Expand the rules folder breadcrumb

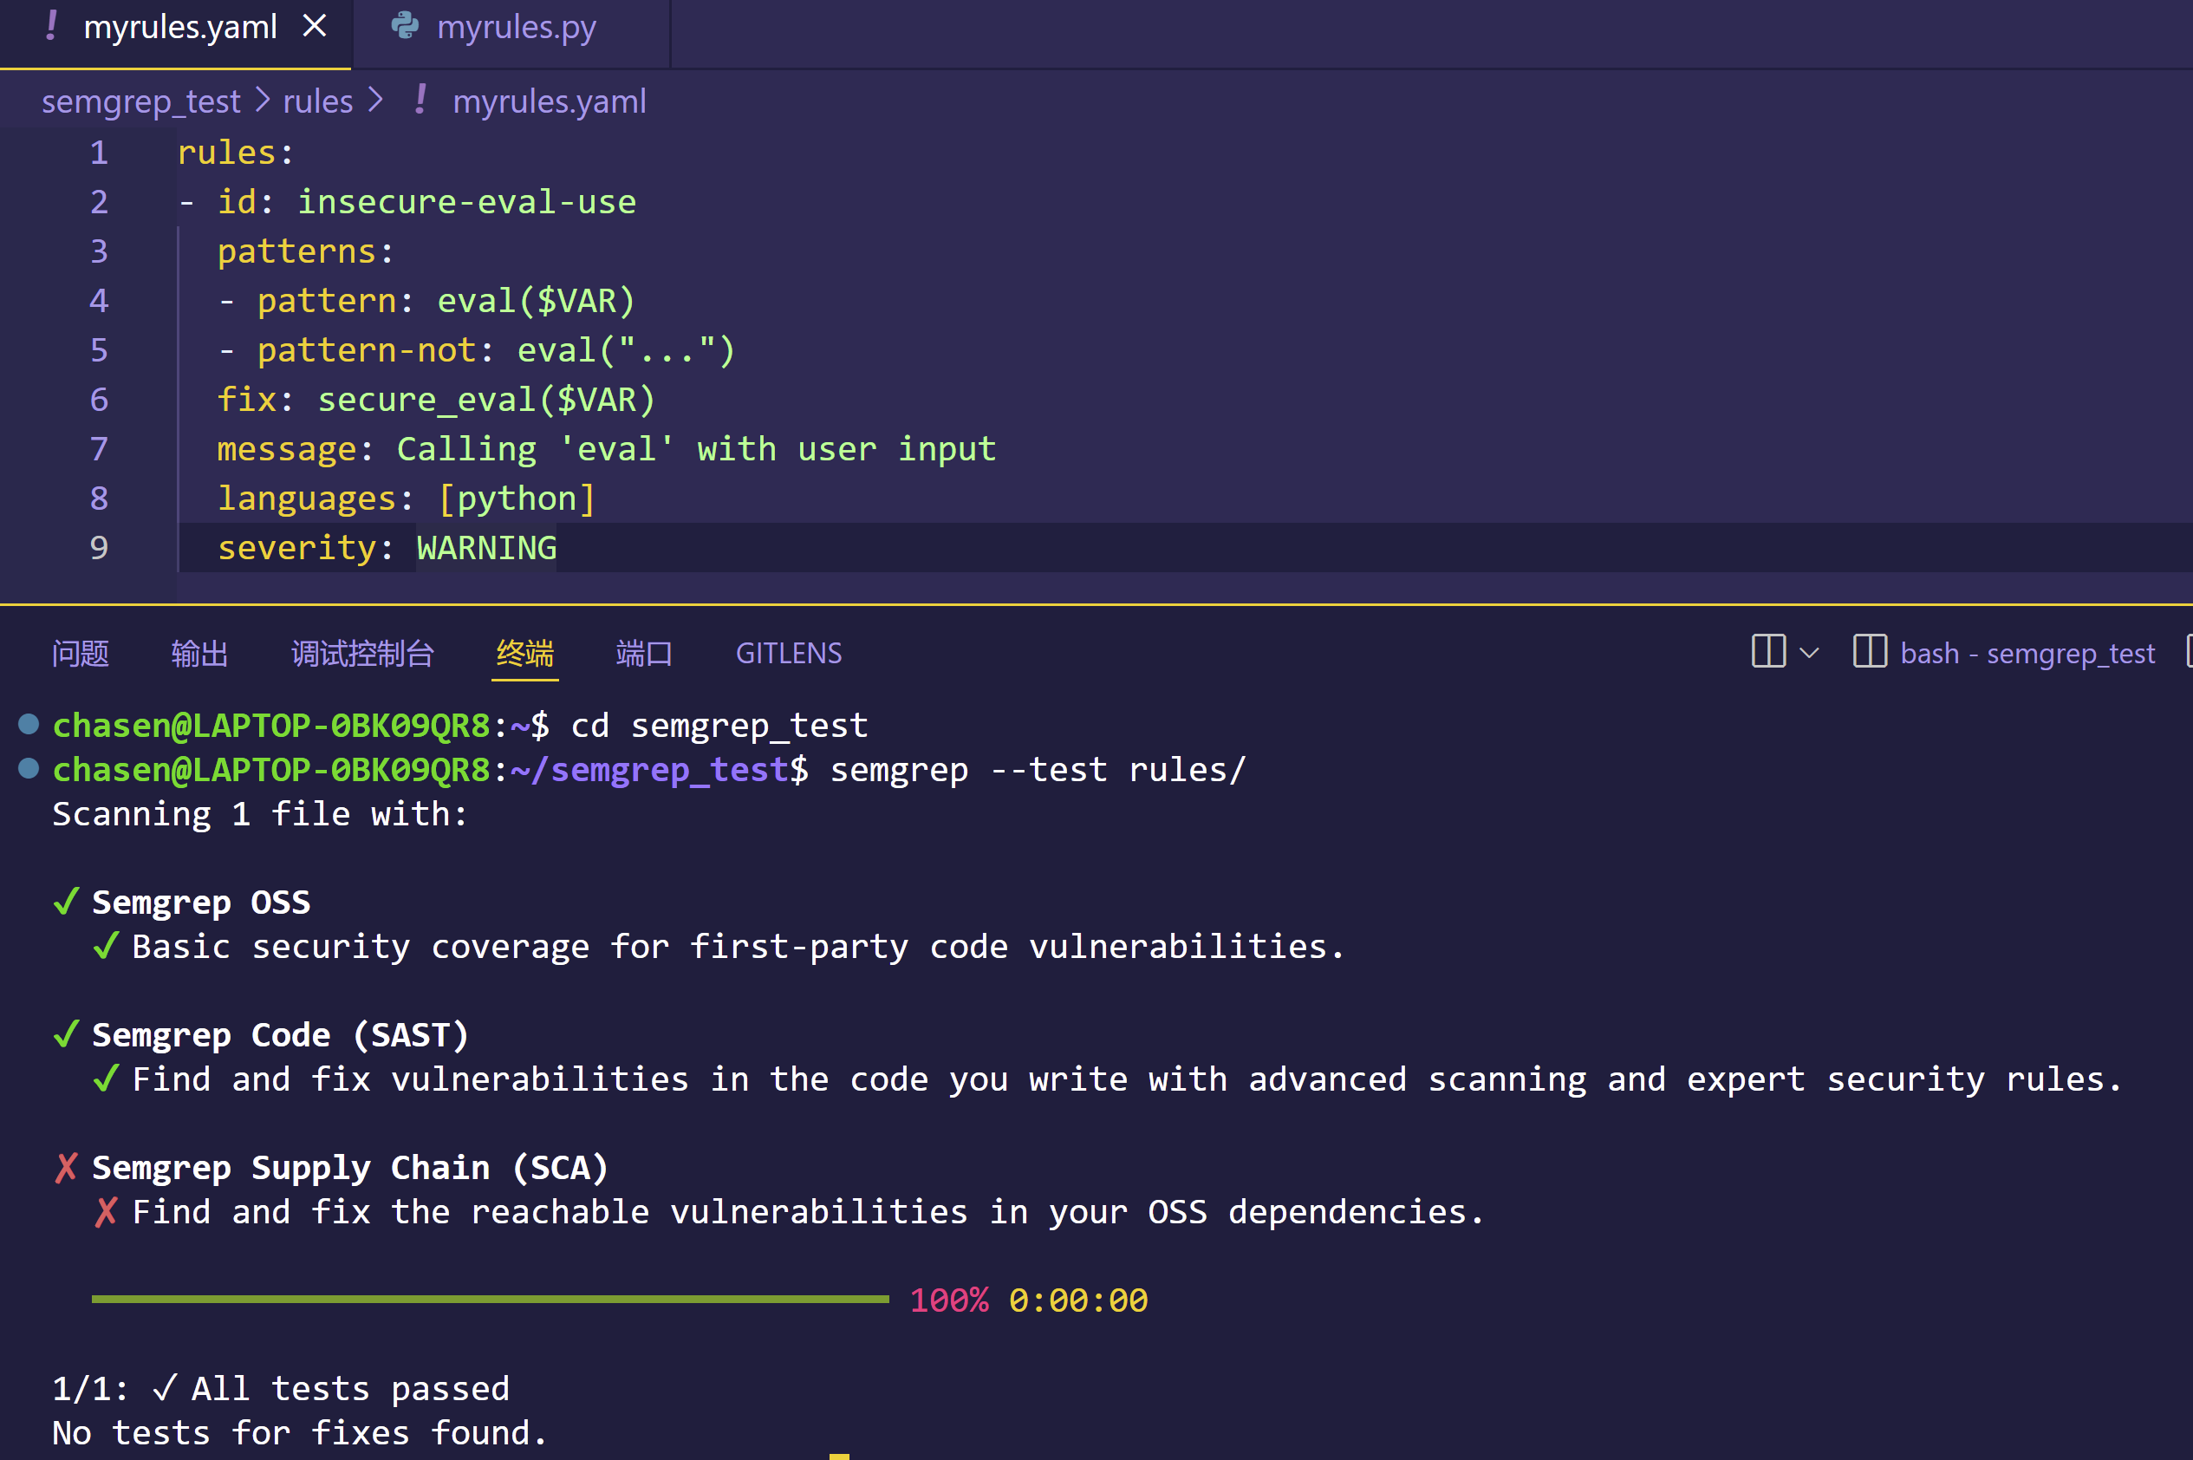317,101
